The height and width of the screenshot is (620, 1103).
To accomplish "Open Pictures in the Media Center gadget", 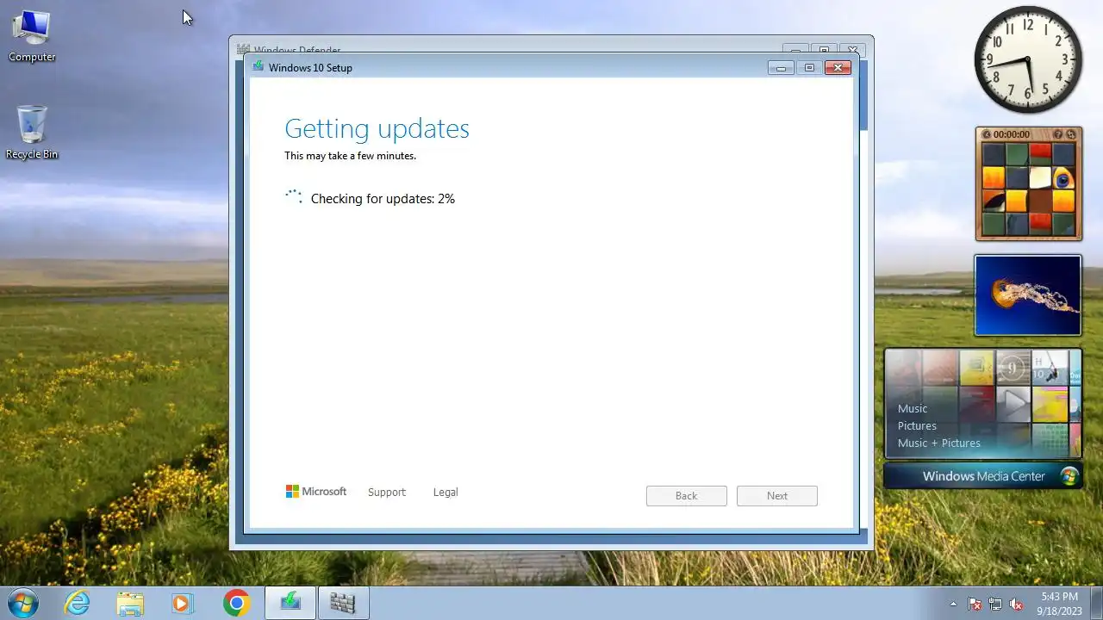I will point(917,426).
